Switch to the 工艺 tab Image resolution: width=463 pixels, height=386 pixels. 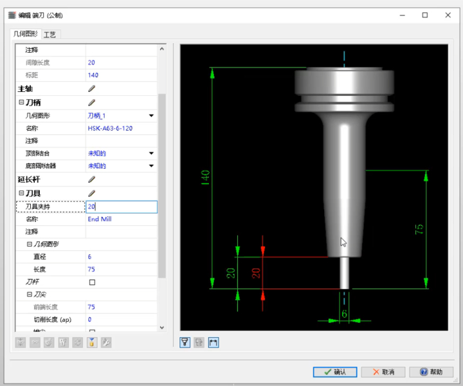pos(50,35)
